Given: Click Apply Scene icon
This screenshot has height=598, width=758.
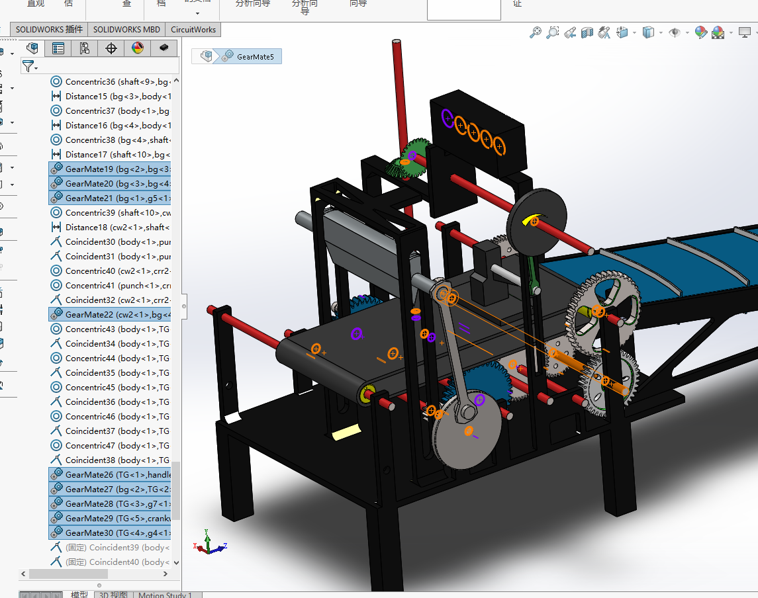Looking at the screenshot, I should [718, 32].
